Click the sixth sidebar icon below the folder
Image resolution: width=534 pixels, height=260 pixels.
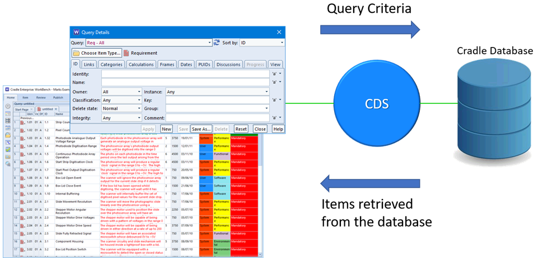click(7, 142)
